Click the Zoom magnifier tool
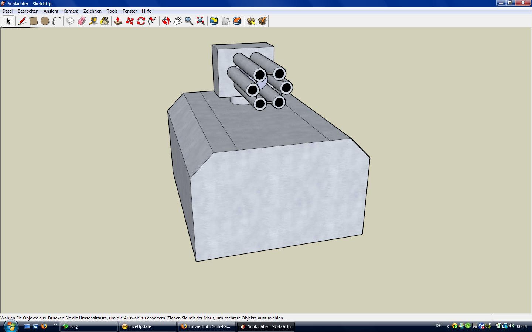This screenshot has height=332, width=532. coord(189,21)
